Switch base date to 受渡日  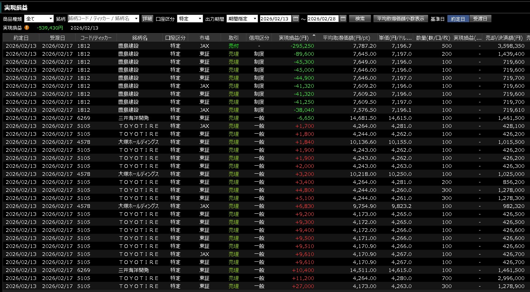point(480,19)
